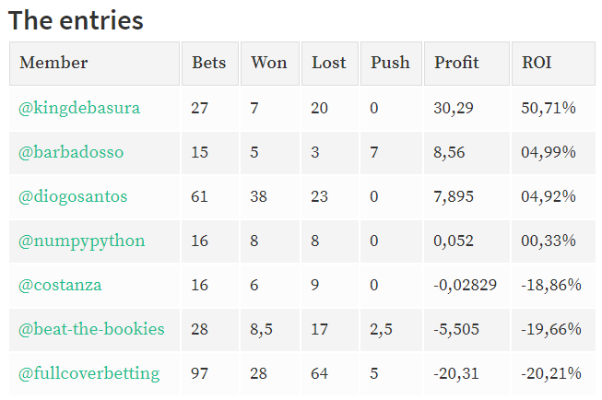Visit the @fullcoverbetting profile link
This screenshot has height=400, width=602.
[89, 373]
